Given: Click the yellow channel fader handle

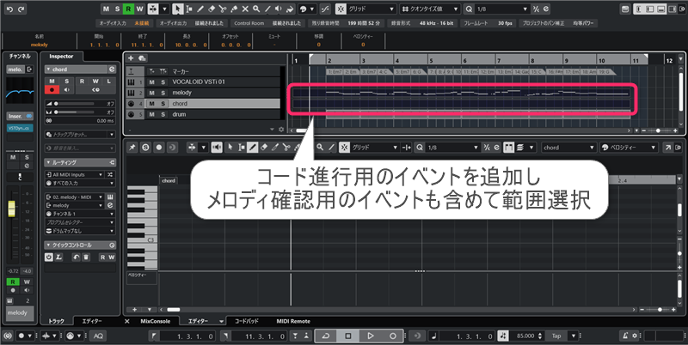Looking at the screenshot, I should (12, 209).
